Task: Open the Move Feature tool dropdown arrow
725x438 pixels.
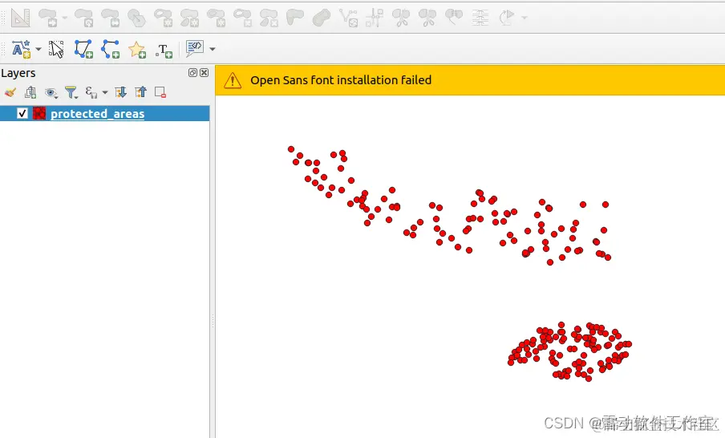Action: 64,18
